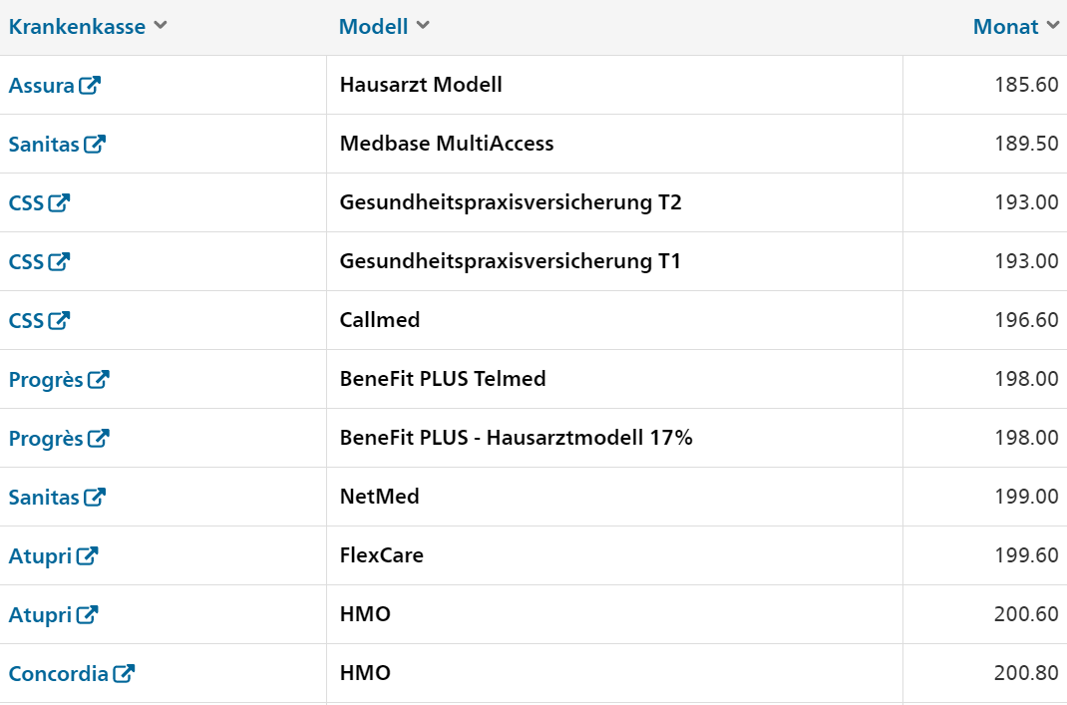The width and height of the screenshot is (1067, 705).
Task: Open the Modell column sort chevron
Action: pos(423,25)
